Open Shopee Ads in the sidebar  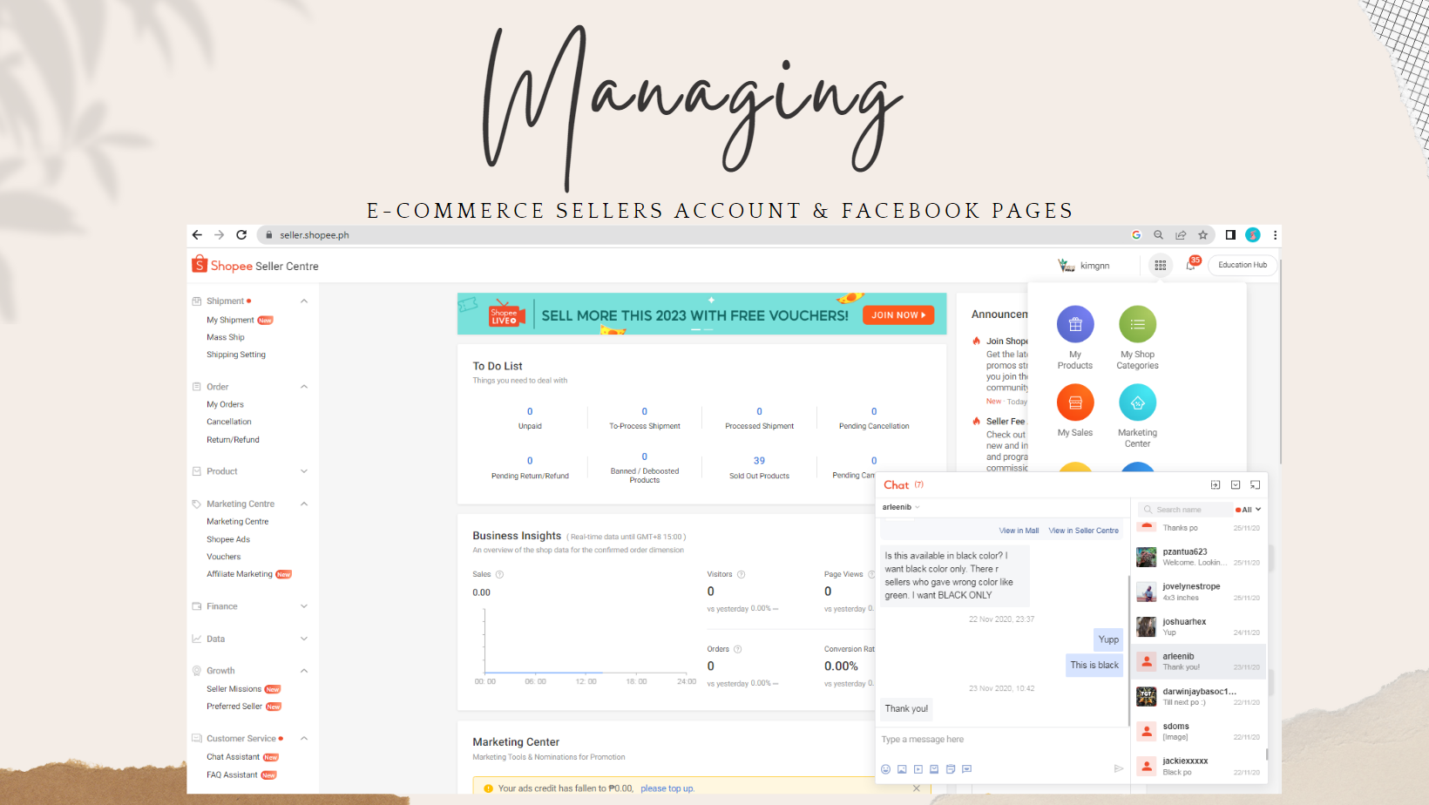pos(228,539)
